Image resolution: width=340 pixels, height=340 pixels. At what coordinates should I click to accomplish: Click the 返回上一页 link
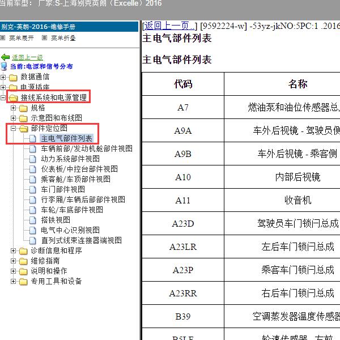(x=169, y=26)
